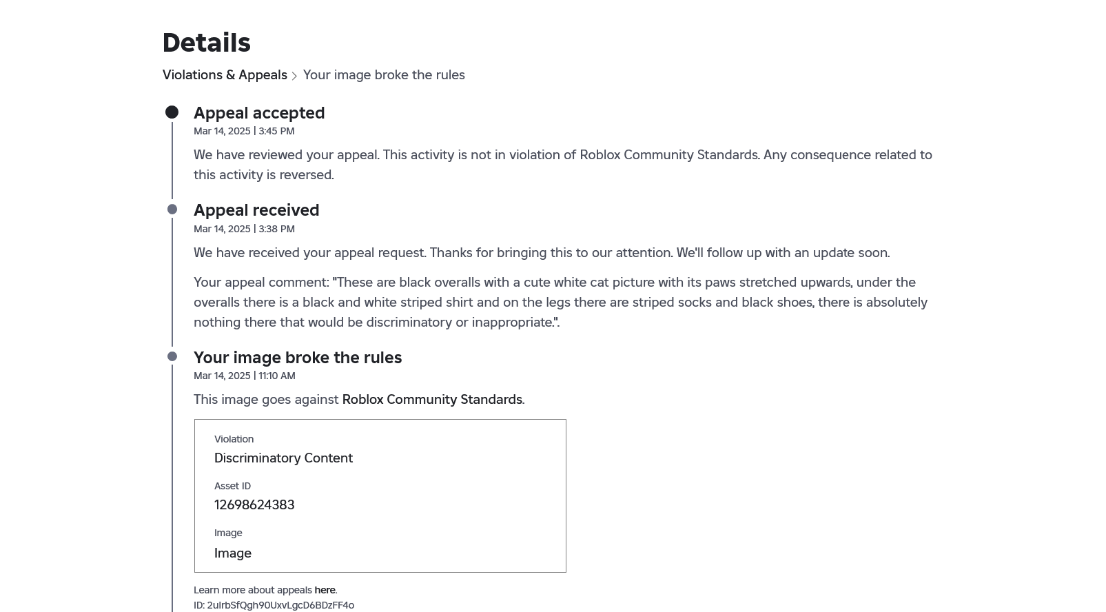Click the case ID string at the bottom
The width and height of the screenshot is (1106, 612).
(280, 605)
